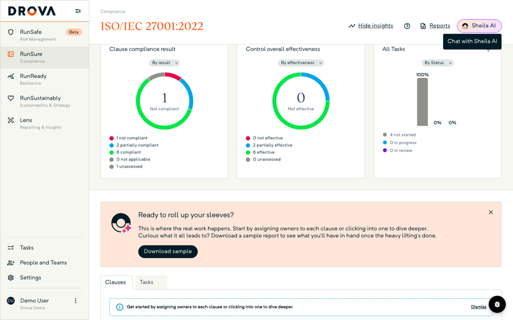Open the By Status dropdown
The width and height of the screenshot is (513, 320).
tap(437, 63)
